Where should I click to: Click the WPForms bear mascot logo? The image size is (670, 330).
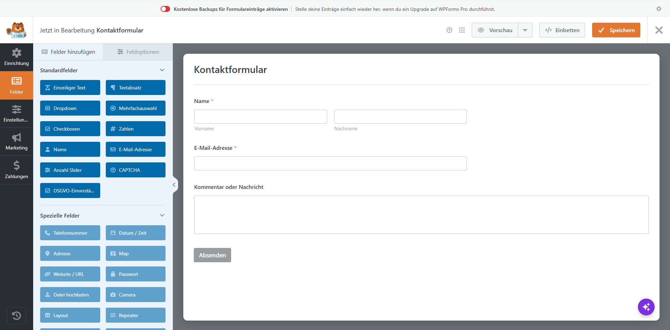click(x=16, y=30)
